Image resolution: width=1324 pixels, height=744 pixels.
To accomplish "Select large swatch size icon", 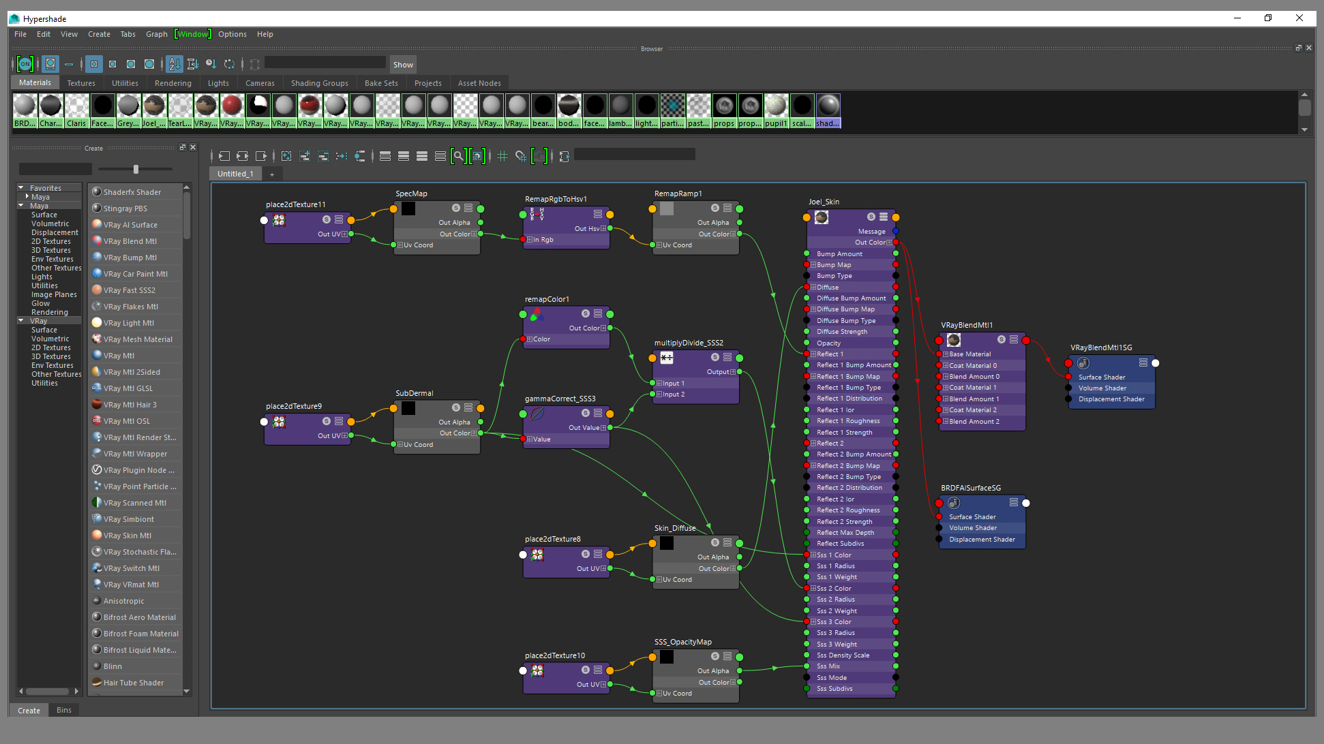I will (x=131, y=64).
